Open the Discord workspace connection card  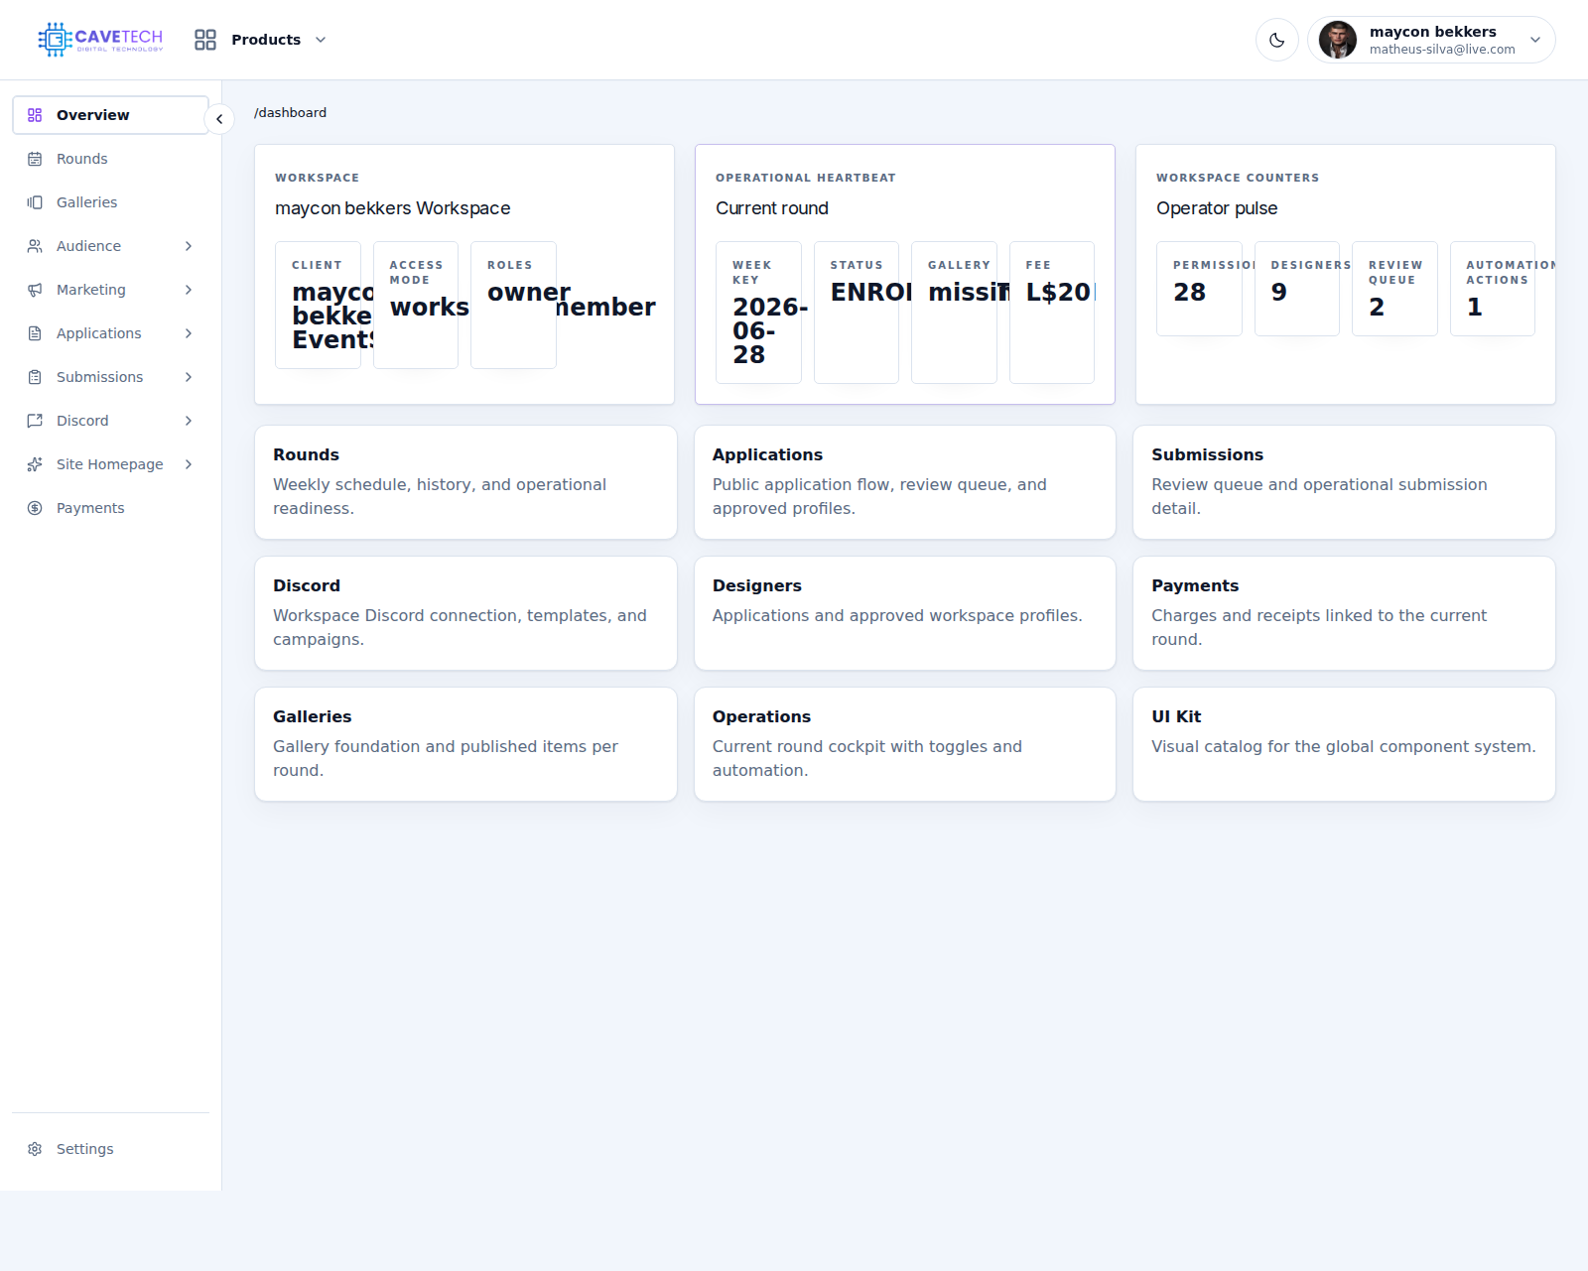point(465,613)
